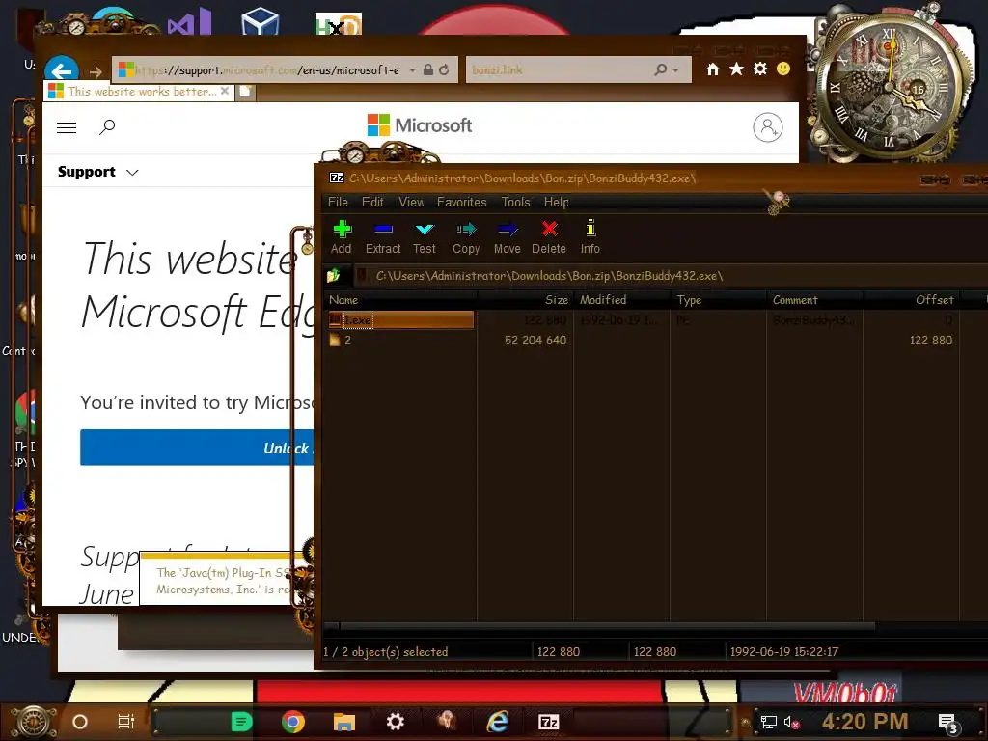Image resolution: width=988 pixels, height=741 pixels.
Task: Go to Home page in Internet Explorer
Action: coord(713,69)
